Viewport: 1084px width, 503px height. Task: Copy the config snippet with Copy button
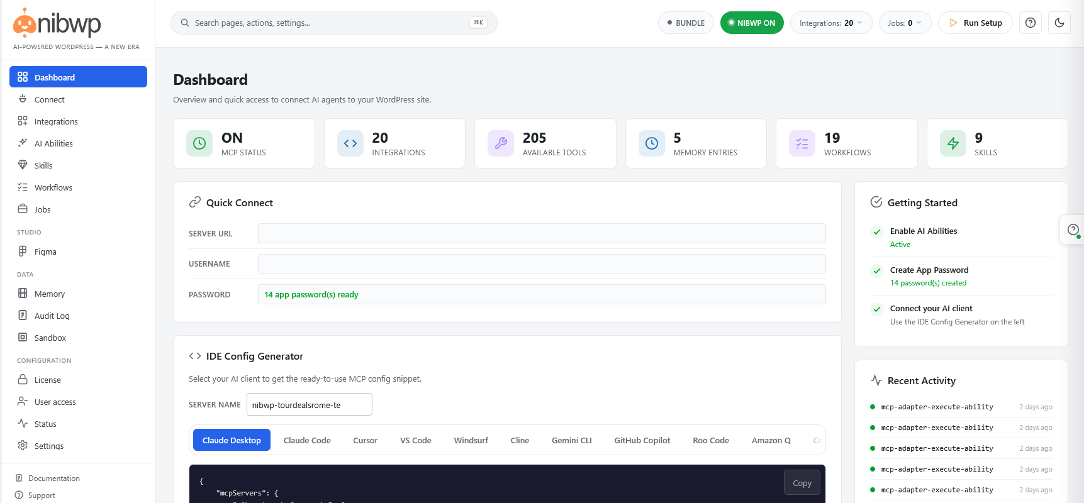tap(802, 482)
